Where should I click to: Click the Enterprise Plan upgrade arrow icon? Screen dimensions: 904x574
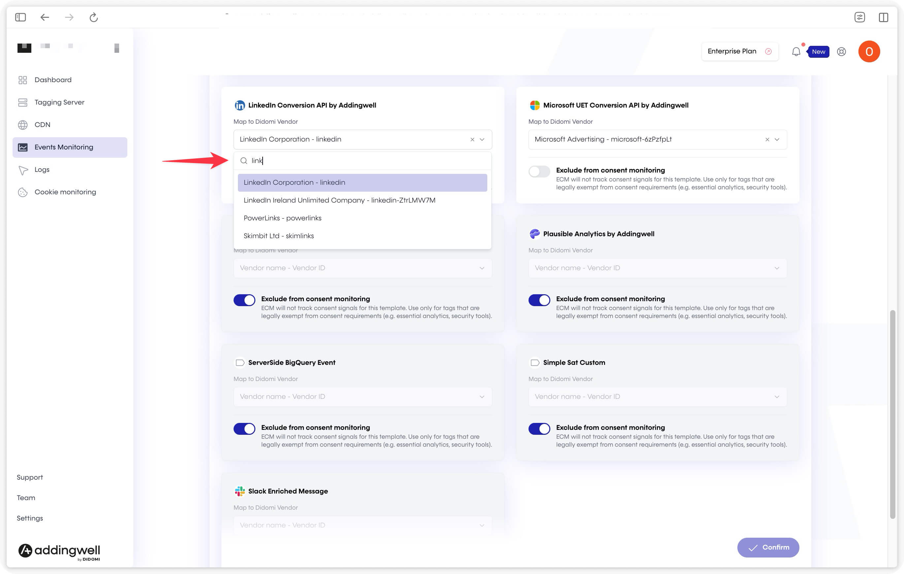[768, 51]
